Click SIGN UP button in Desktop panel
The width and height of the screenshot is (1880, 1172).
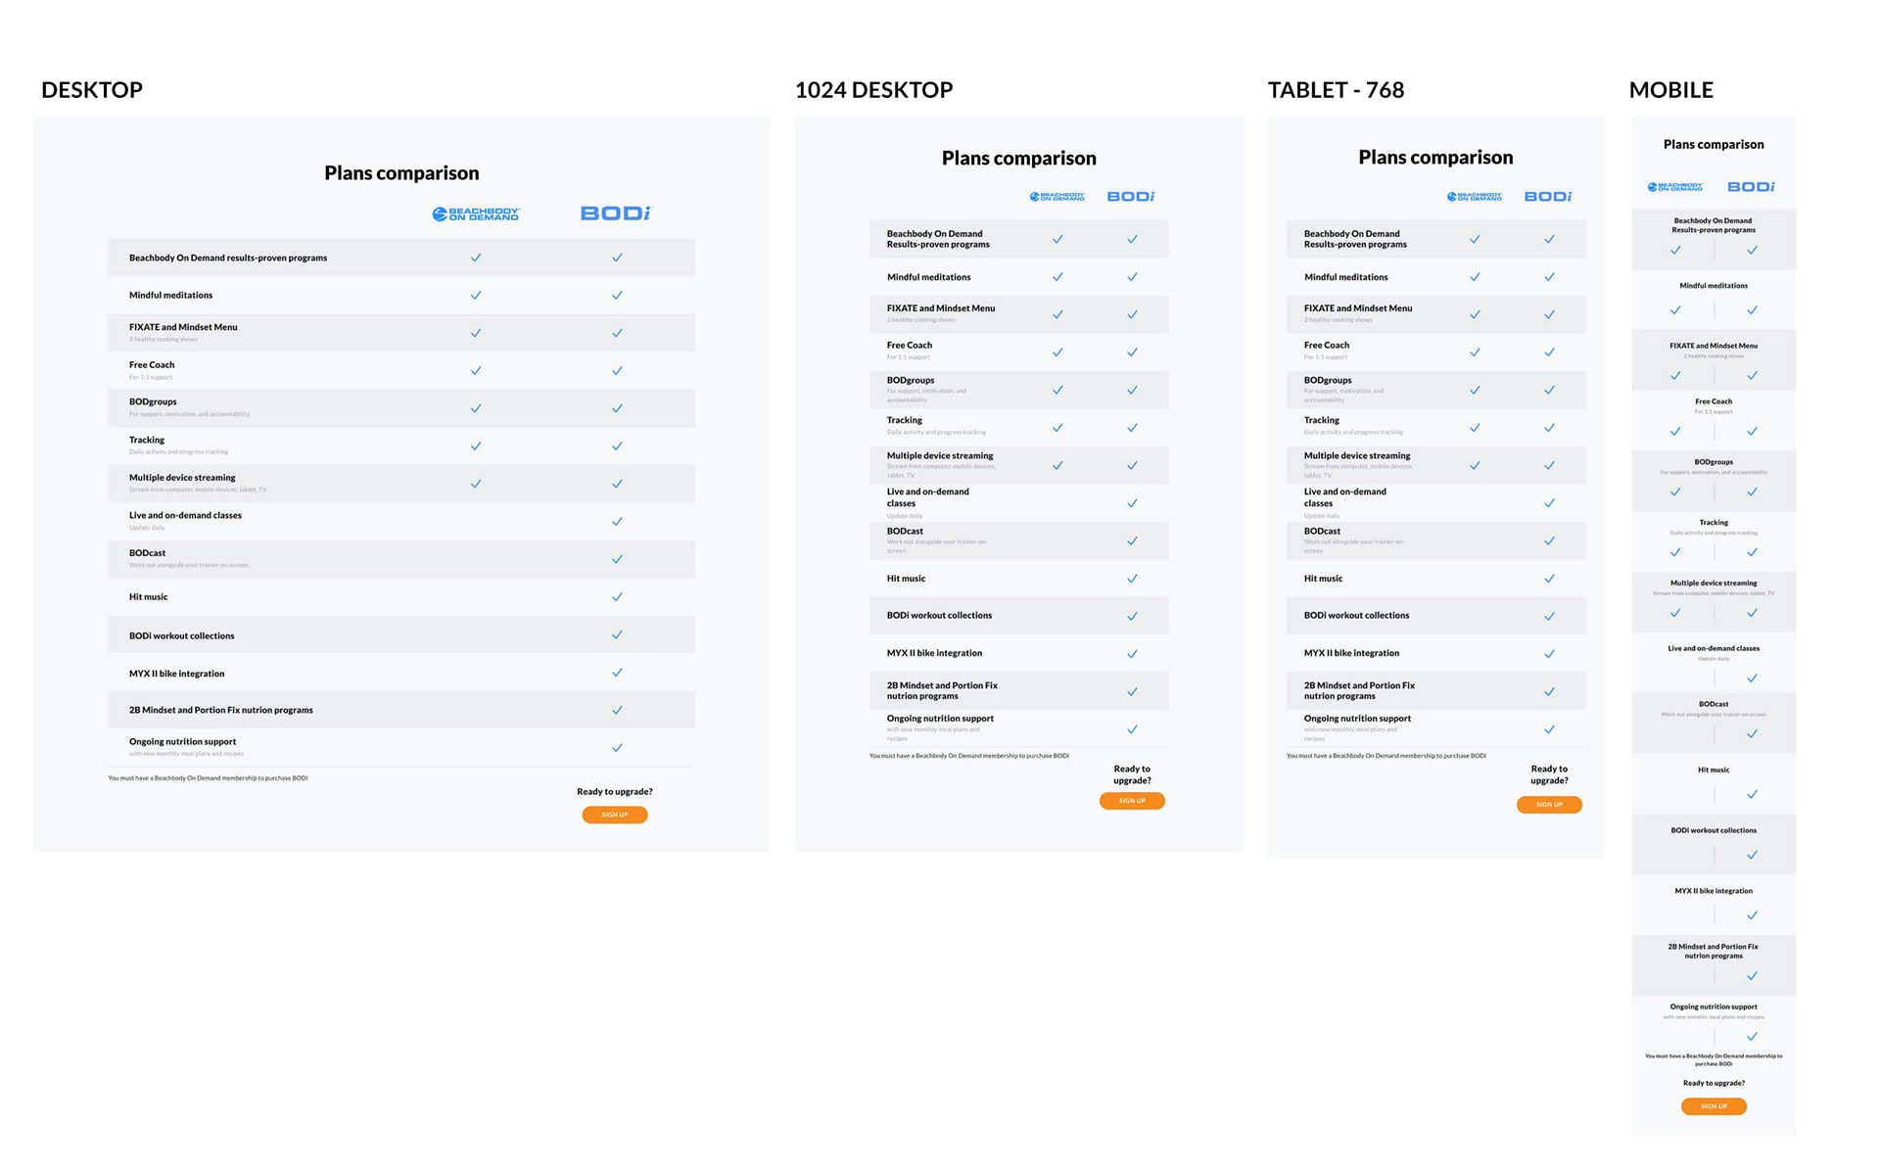pos(615,815)
